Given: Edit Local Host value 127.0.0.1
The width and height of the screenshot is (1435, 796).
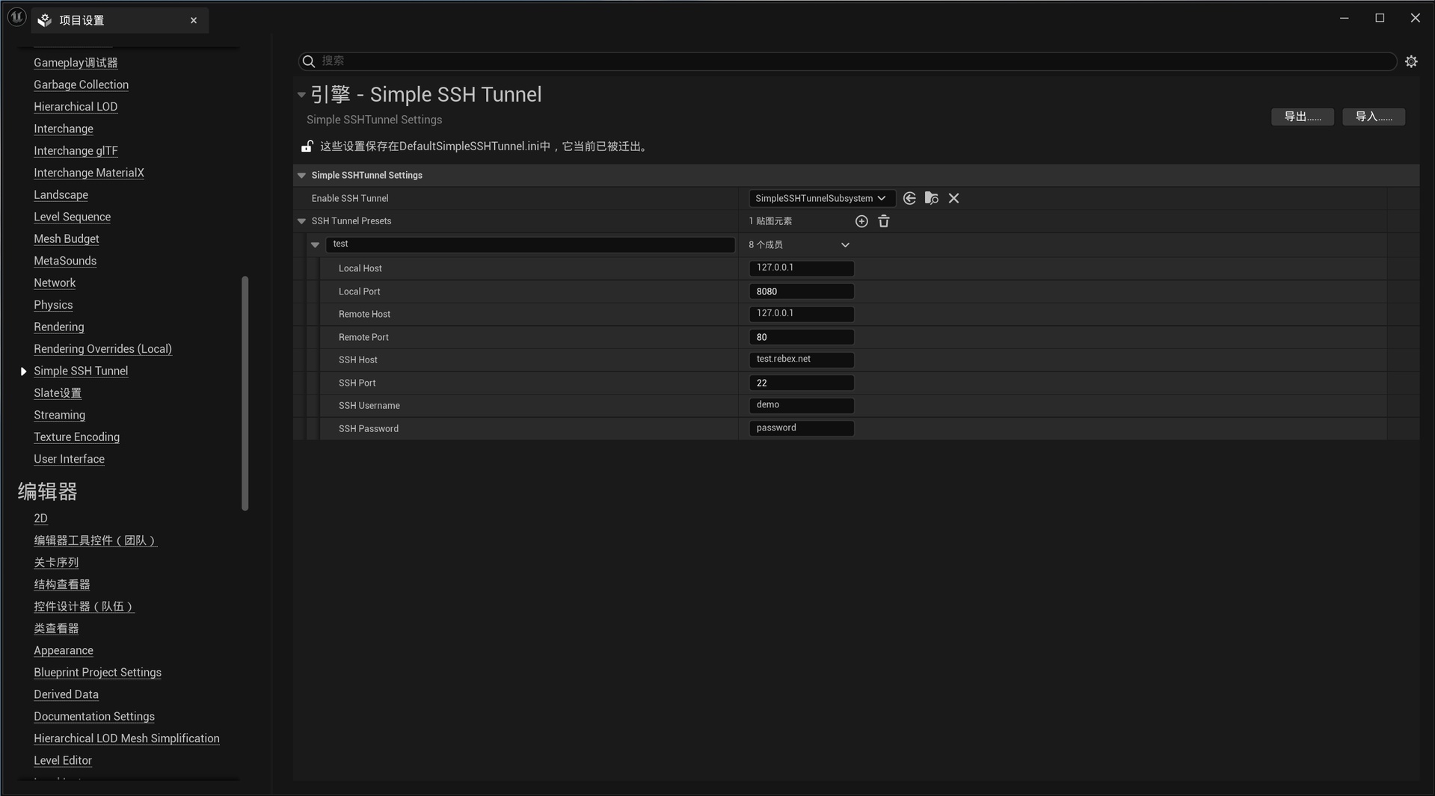Looking at the screenshot, I should (801, 268).
